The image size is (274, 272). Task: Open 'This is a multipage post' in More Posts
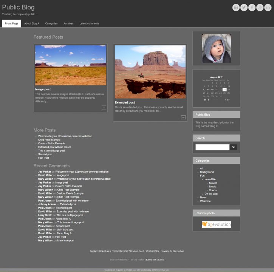[x=51, y=151]
